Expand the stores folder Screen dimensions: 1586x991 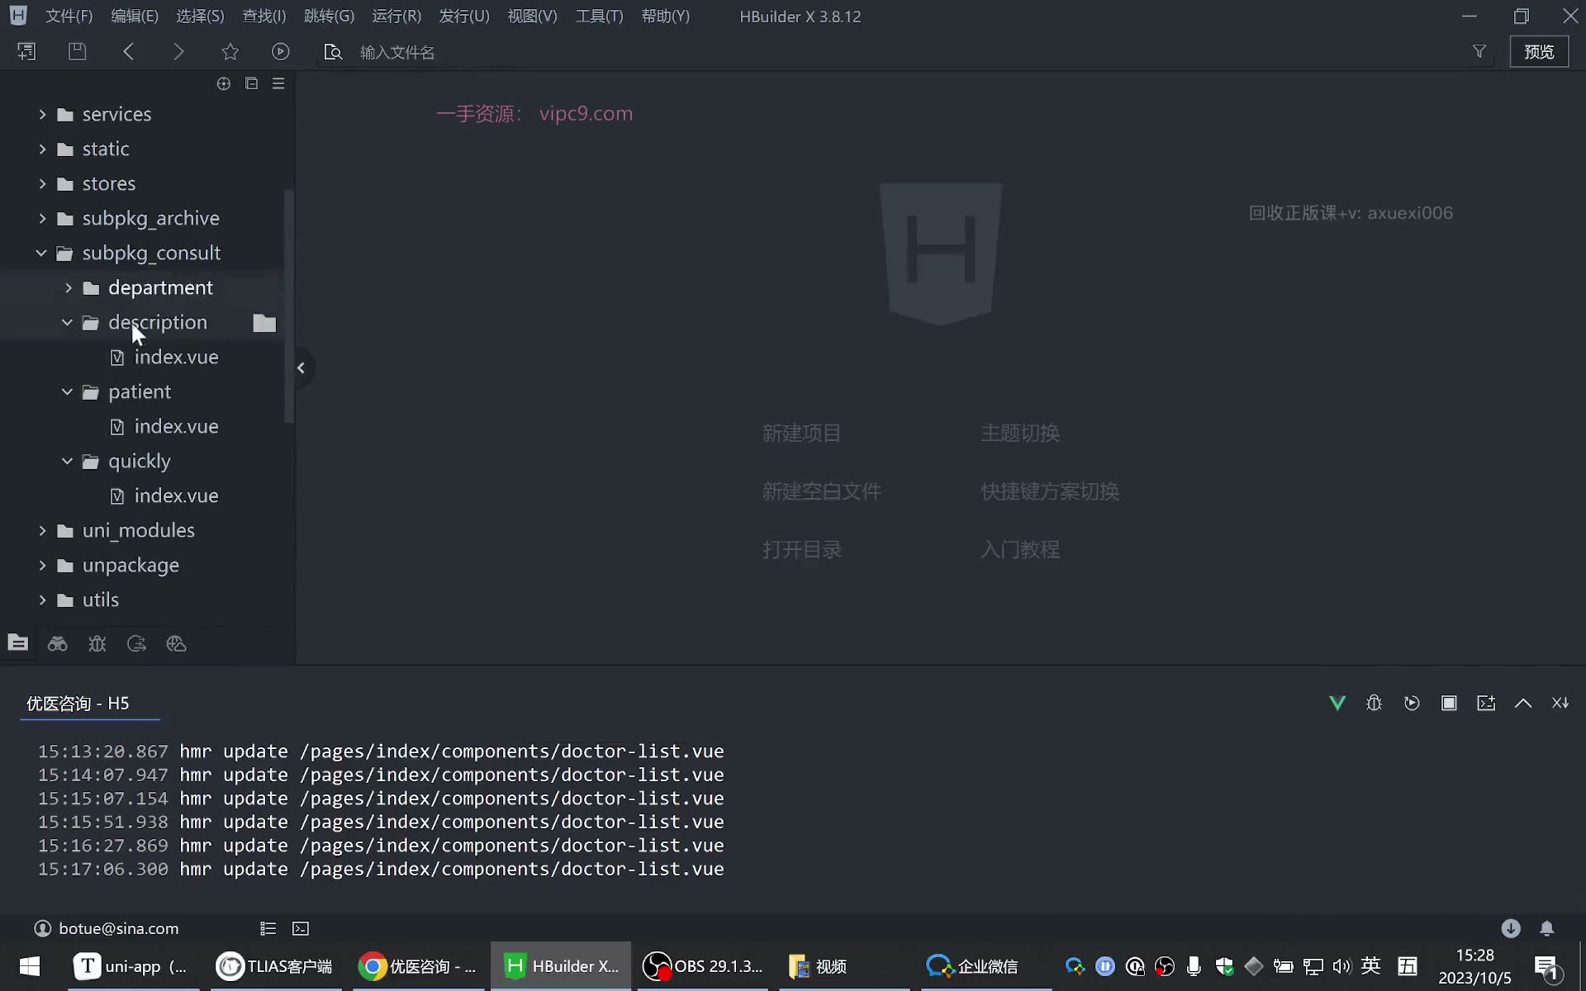point(42,183)
